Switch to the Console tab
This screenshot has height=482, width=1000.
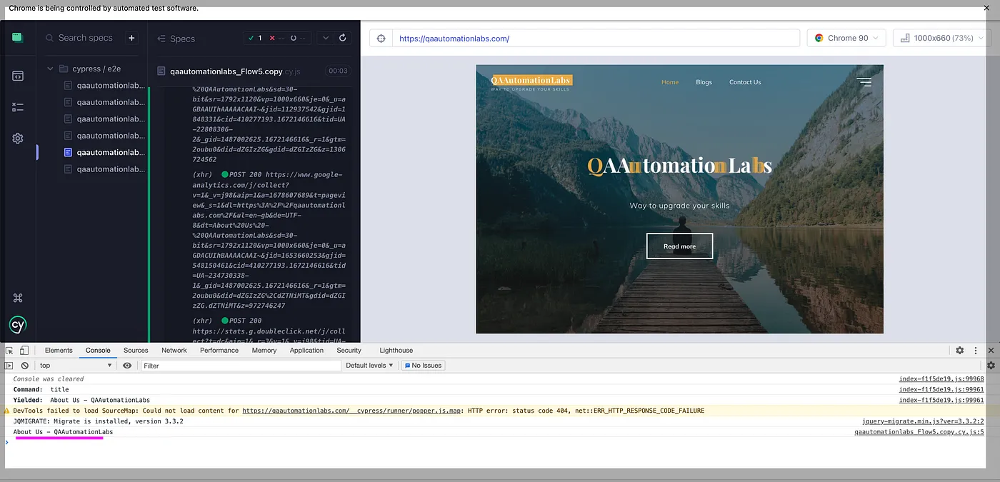tap(98, 350)
